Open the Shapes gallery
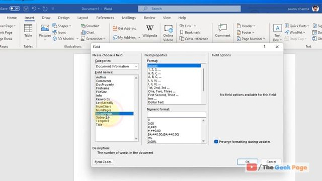This screenshot has height=181, width=322. pyautogui.click(x=61, y=26)
